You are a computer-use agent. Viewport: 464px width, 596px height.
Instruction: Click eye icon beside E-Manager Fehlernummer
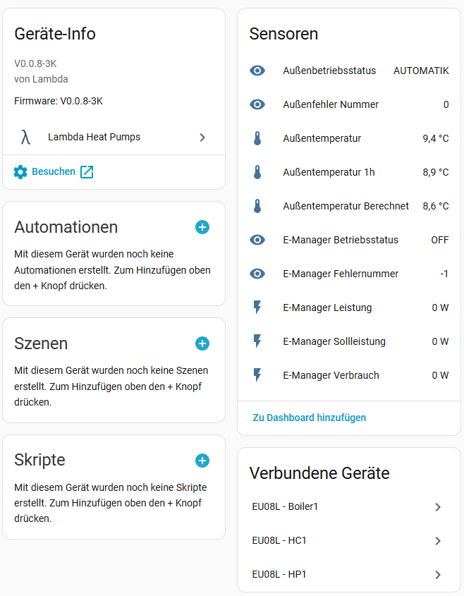click(257, 274)
